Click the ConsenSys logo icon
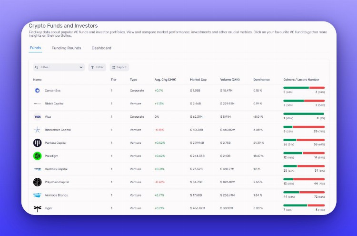The width and height of the screenshot is (357, 236). pyautogui.click(x=37, y=90)
